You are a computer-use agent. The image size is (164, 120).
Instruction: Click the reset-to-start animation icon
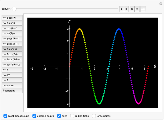126,9
